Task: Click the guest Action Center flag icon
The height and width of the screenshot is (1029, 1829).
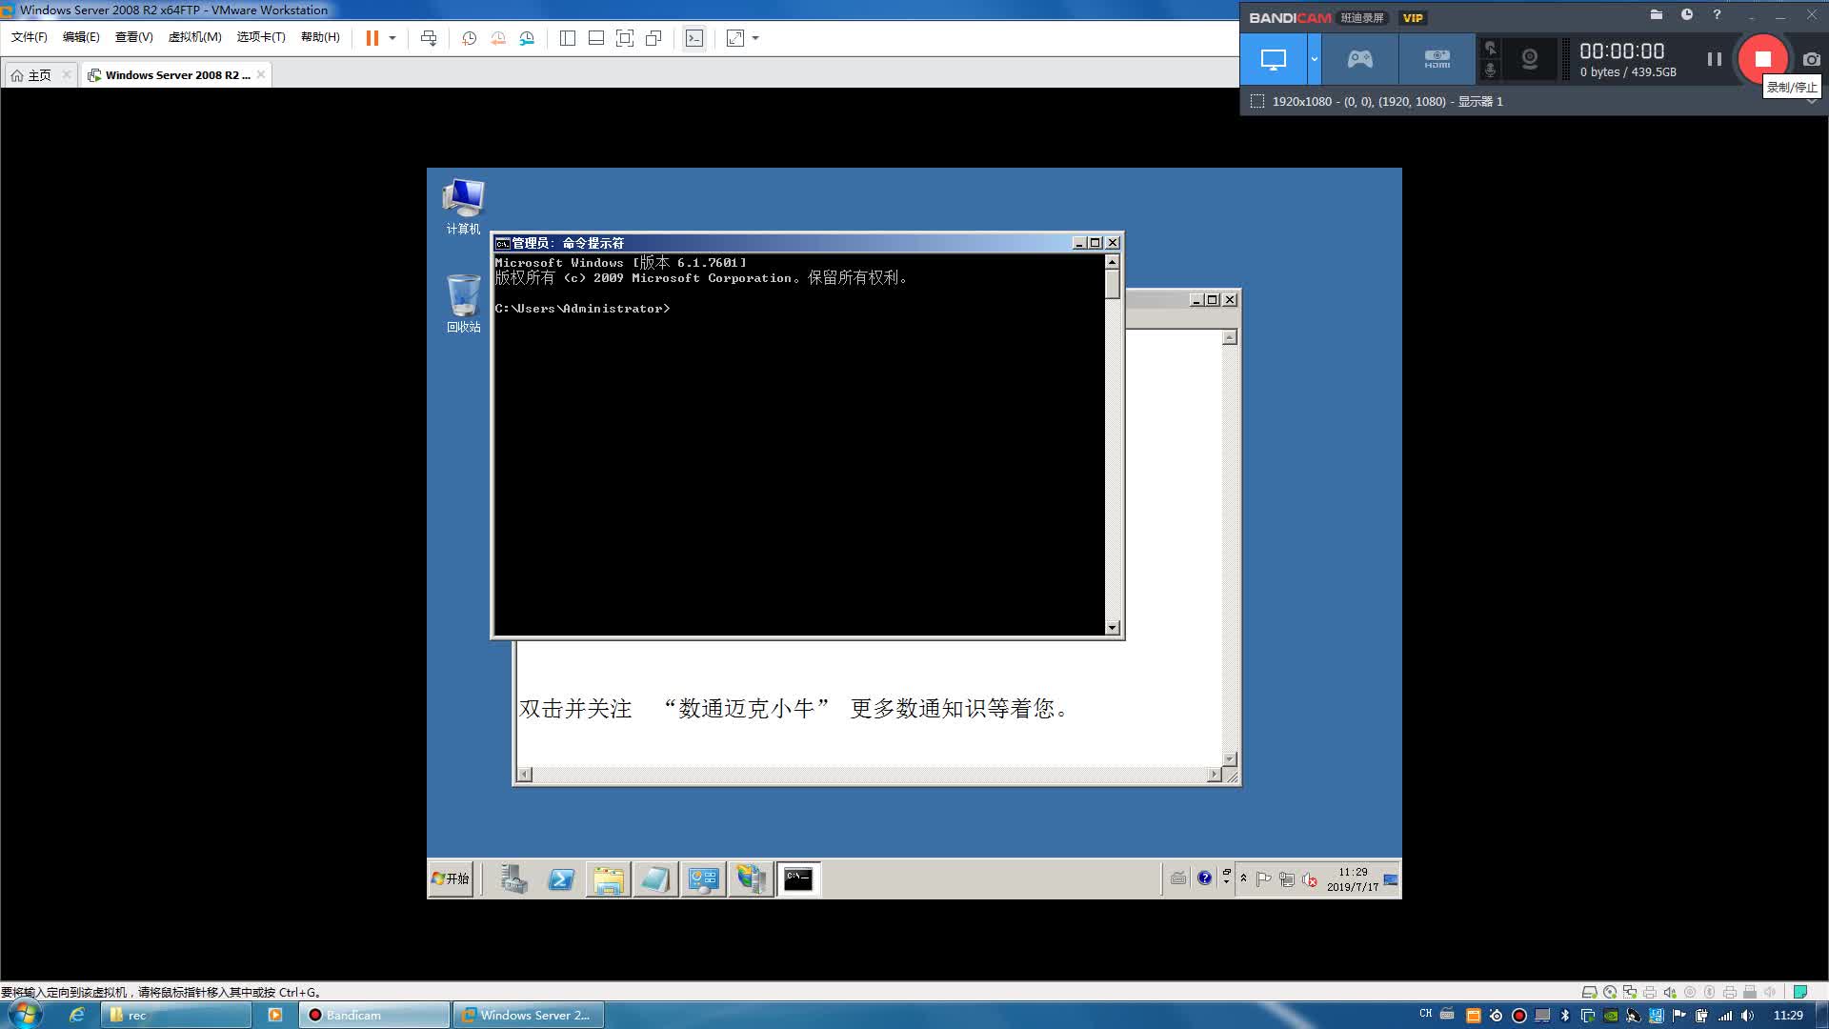Action: [1263, 879]
